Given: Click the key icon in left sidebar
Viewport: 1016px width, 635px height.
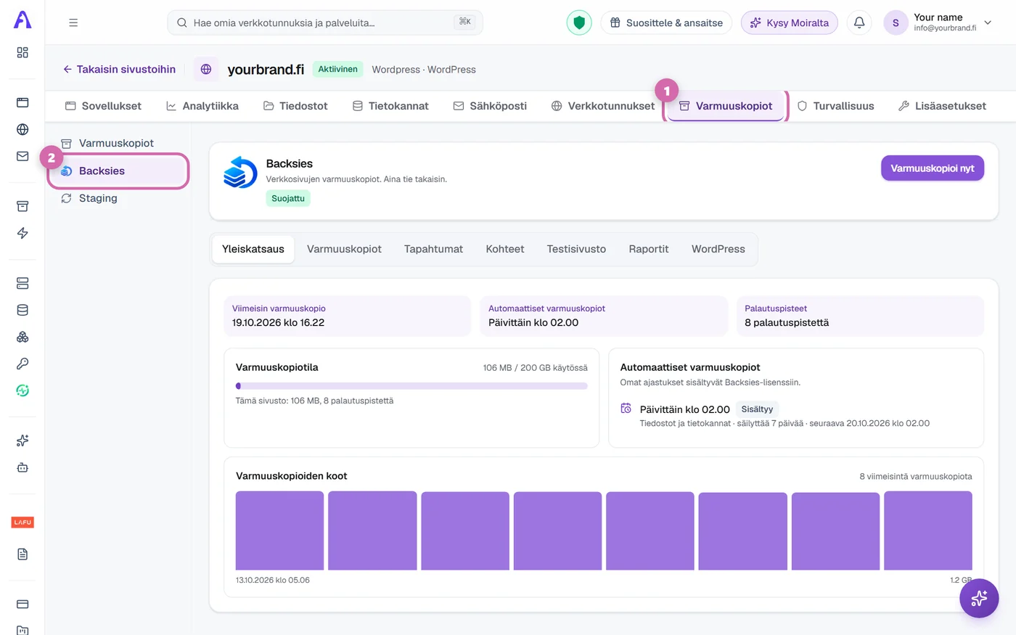Looking at the screenshot, I should coord(22,364).
